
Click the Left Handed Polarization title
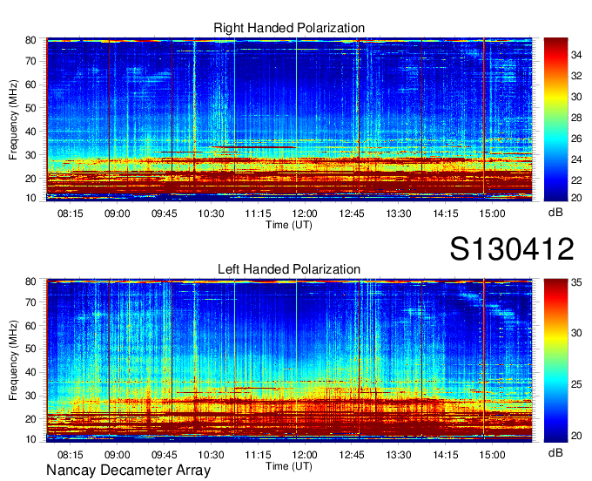[x=289, y=269]
